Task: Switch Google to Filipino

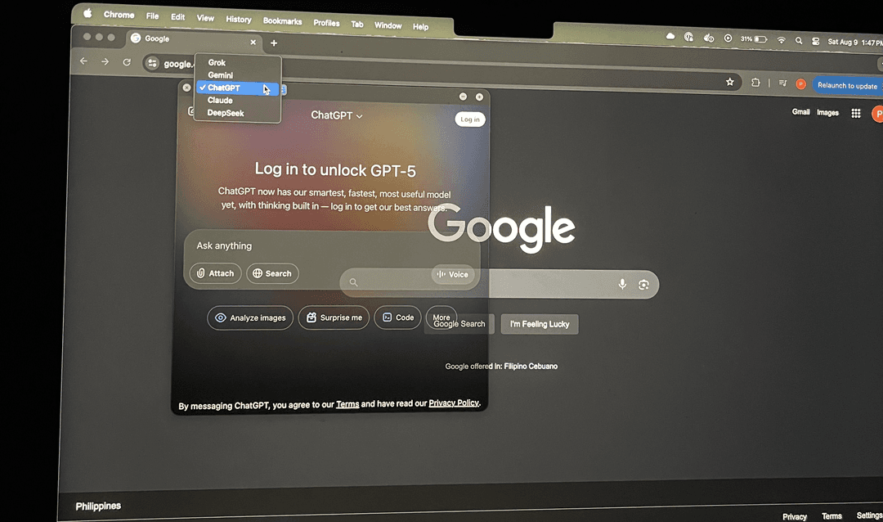Action: point(516,367)
